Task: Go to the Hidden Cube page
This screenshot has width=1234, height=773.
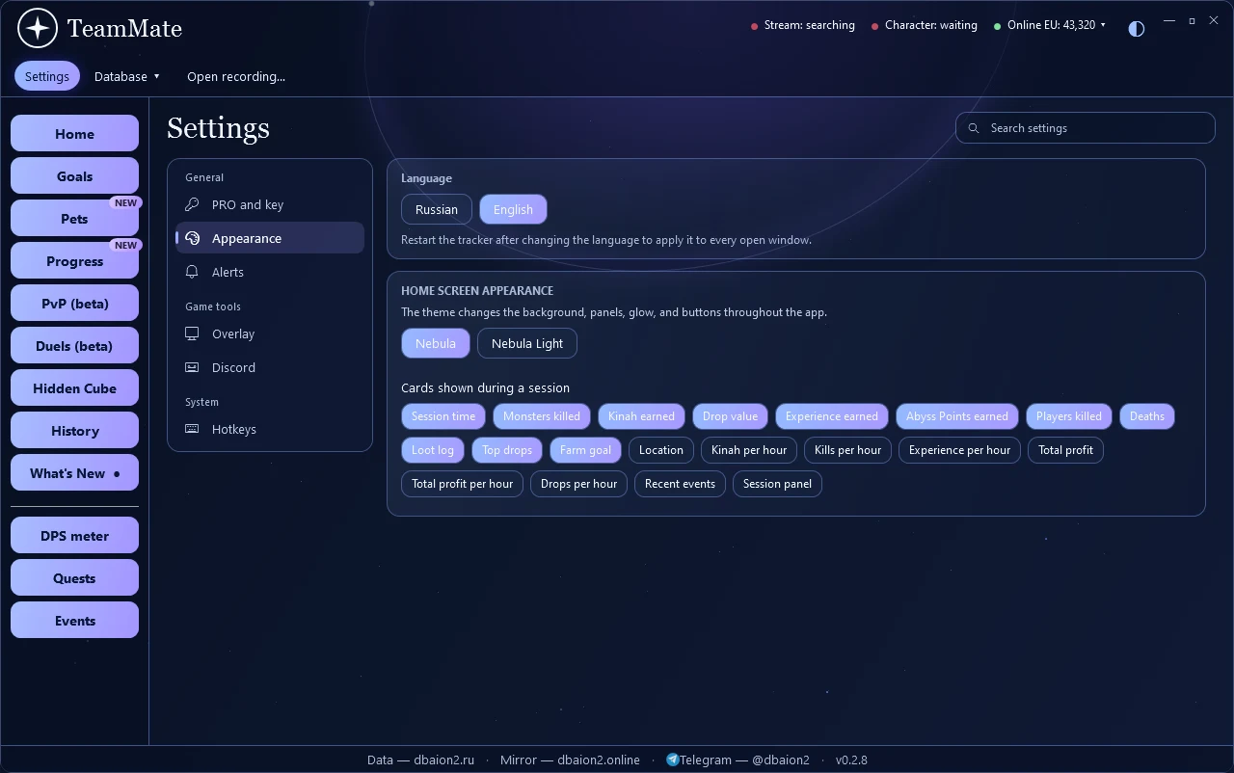Action: (x=74, y=388)
